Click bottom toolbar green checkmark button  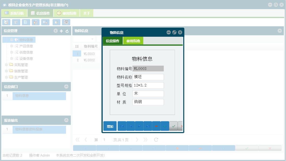(x=247, y=148)
